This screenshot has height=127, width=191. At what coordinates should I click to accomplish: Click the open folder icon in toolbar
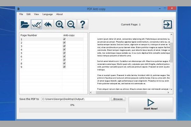(25, 24)
